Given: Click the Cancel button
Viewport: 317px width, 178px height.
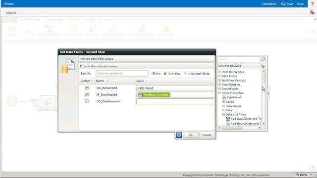Looking at the screenshot, I should point(207,135).
